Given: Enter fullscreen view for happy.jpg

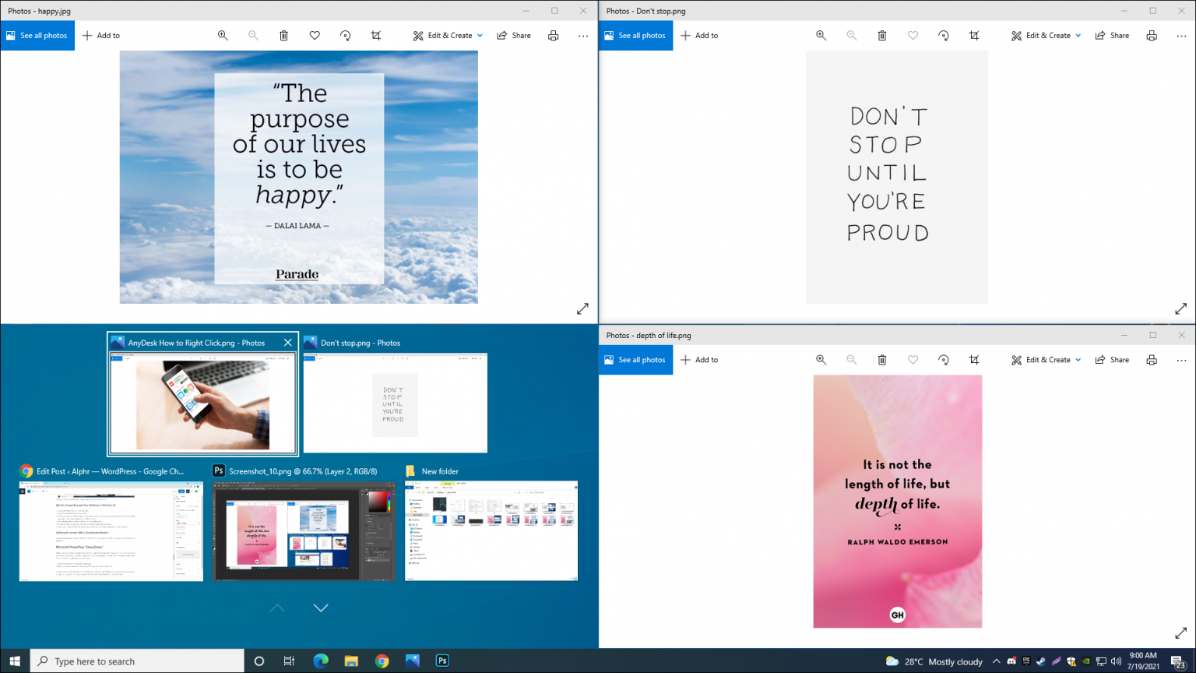Looking at the screenshot, I should tap(582, 308).
